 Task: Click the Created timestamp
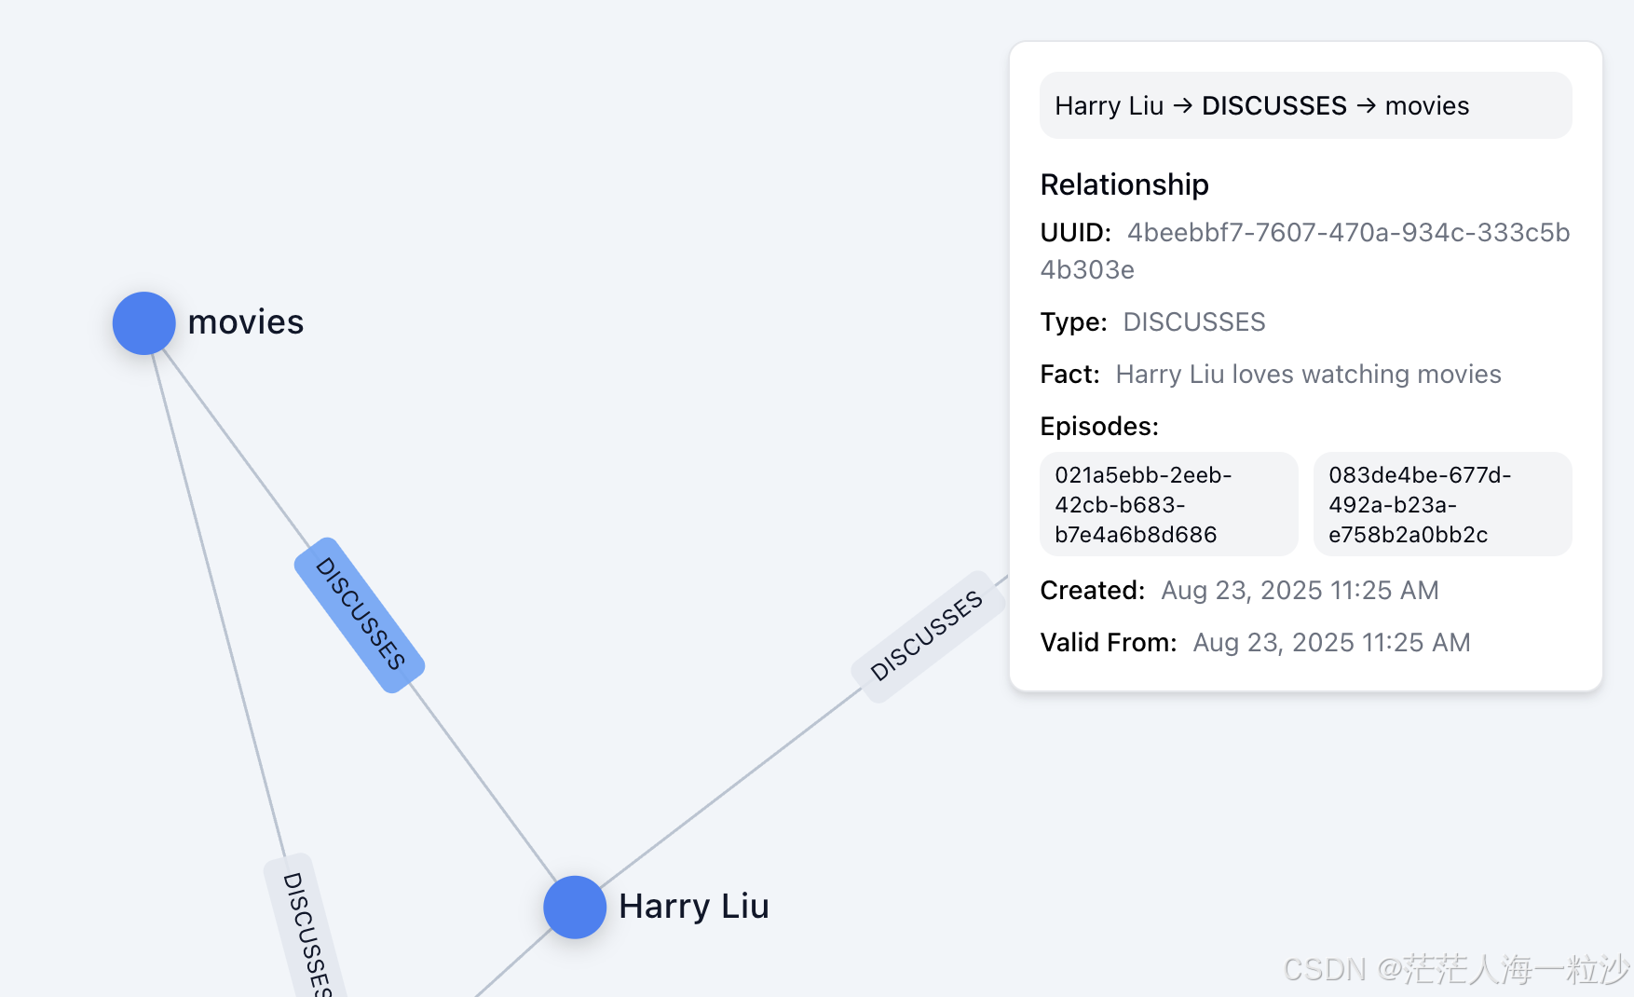[x=1300, y=590]
